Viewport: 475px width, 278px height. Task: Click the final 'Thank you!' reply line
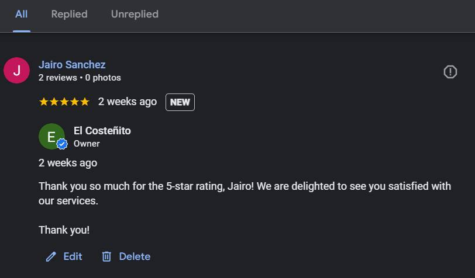point(64,230)
